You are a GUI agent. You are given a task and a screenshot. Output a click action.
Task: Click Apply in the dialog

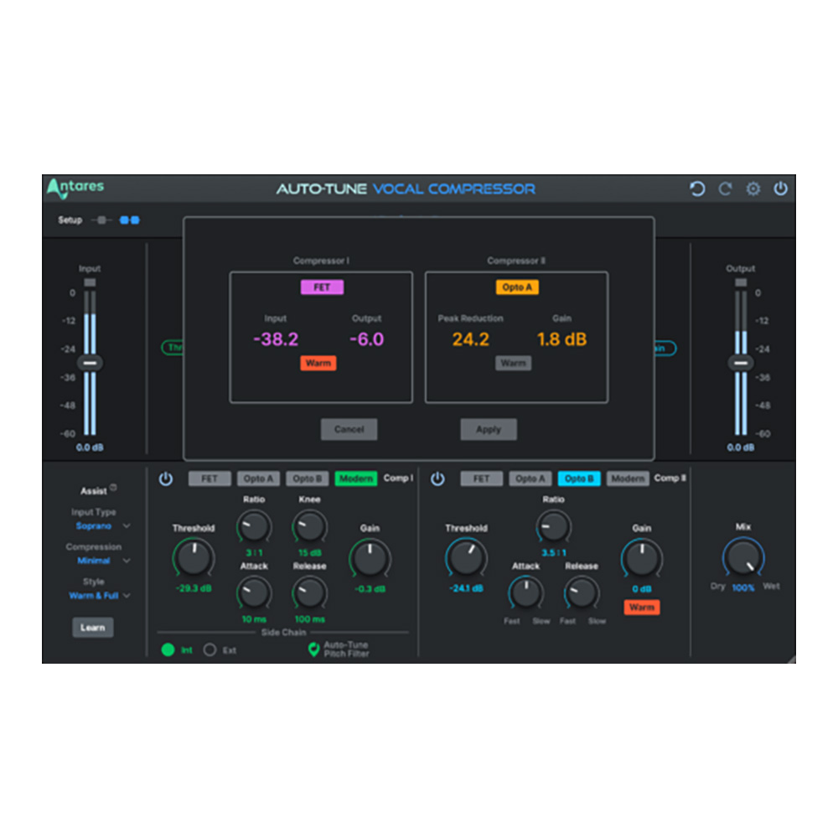click(489, 429)
